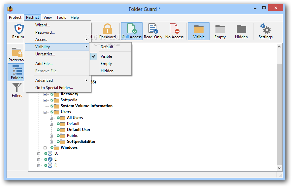Collapse the Users folder node
The width and height of the screenshot is (292, 187).
pyautogui.click(x=45, y=112)
